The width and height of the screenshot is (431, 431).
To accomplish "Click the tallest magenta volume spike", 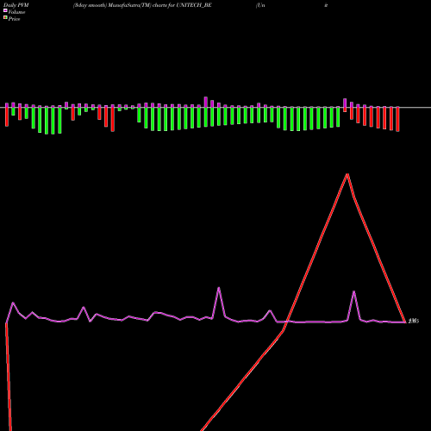I will pyautogui.click(x=219, y=288).
